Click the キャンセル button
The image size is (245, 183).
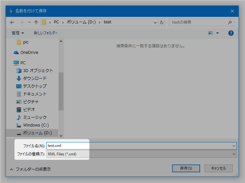click(218, 169)
